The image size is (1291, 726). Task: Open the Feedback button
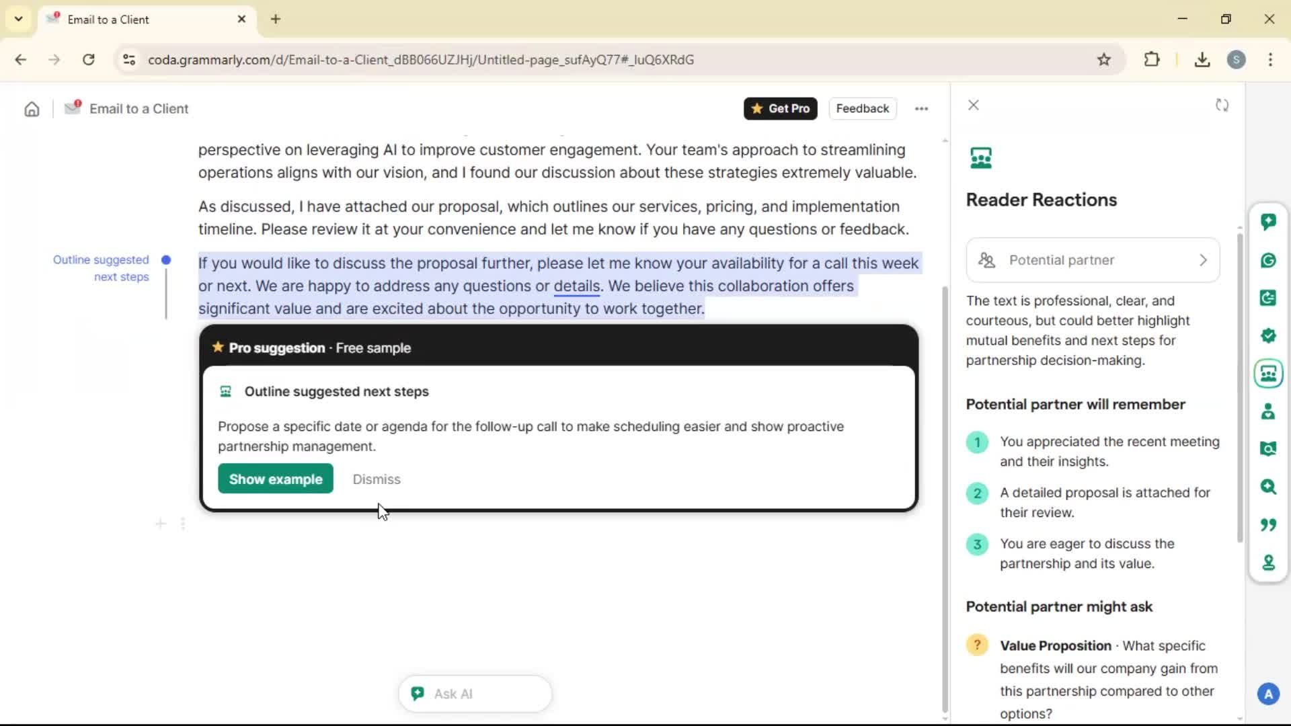click(x=862, y=109)
